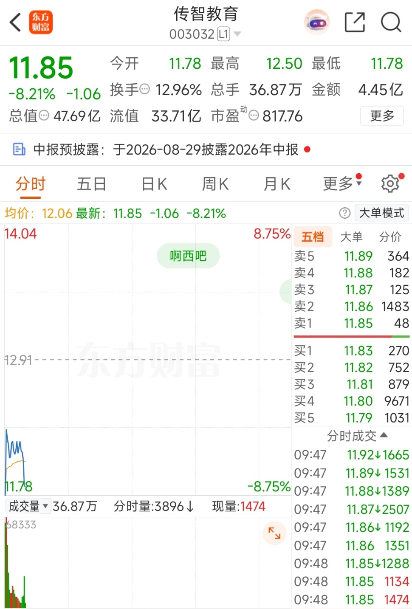
Task: Tap the large current price 11.85
Action: click(41, 68)
